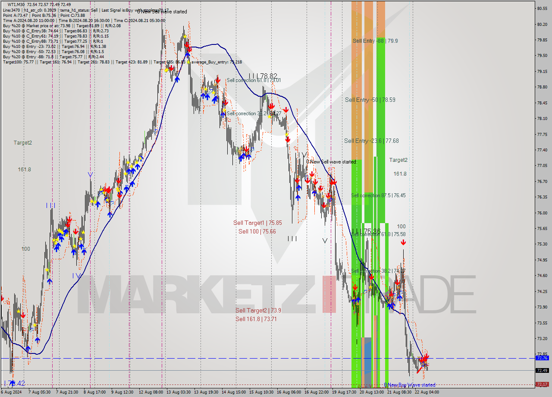Click the 78.45 price axis label
The height and width of the screenshot is (397, 552).
[542, 103]
